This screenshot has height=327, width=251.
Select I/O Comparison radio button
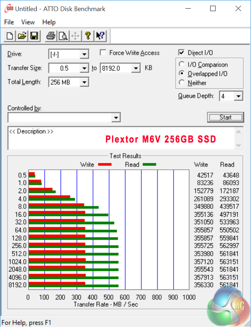click(182, 64)
